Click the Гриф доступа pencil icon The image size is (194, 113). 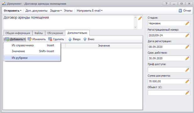click(x=187, y=70)
